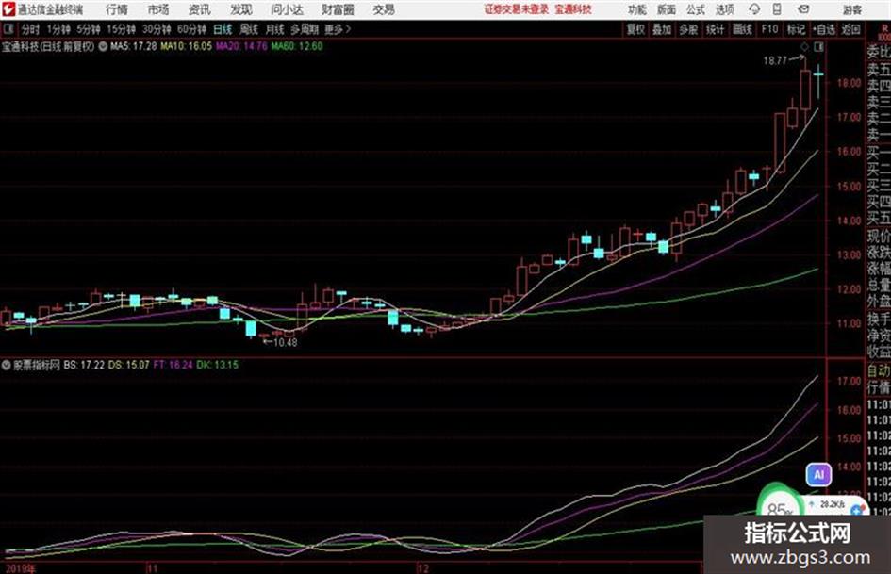Expand the 更多 periods list
The image size is (891, 574).
click(338, 29)
